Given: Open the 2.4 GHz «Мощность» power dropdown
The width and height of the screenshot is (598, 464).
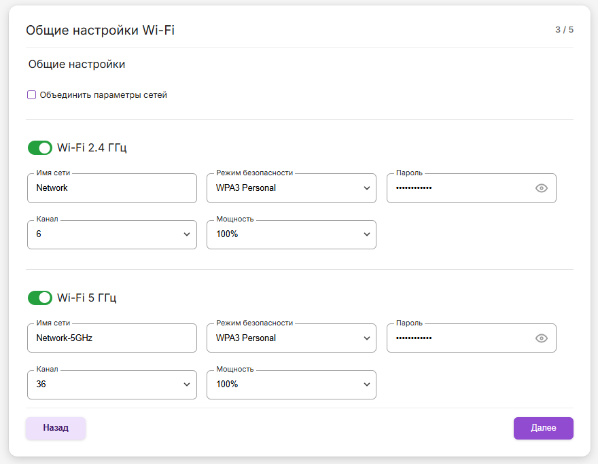Looking at the screenshot, I should click(291, 234).
